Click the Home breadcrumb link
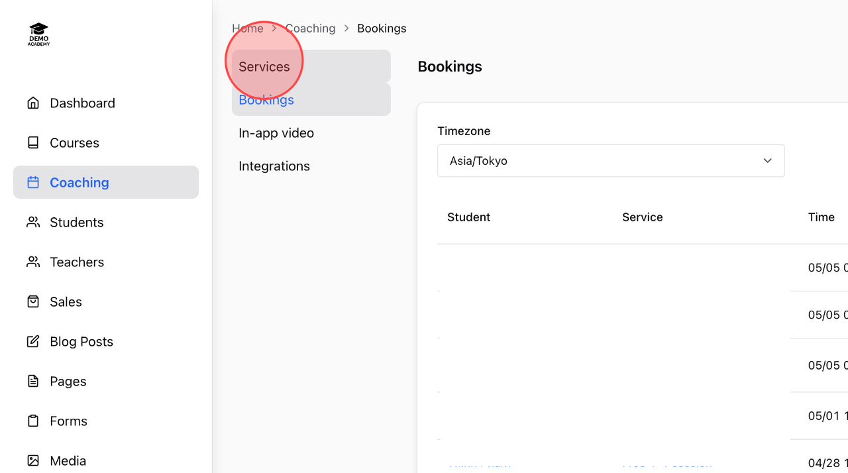The width and height of the screenshot is (848, 473). [248, 28]
